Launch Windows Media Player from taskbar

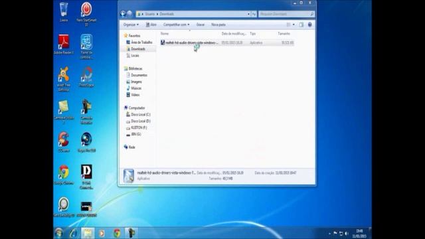pyautogui.click(x=102, y=233)
